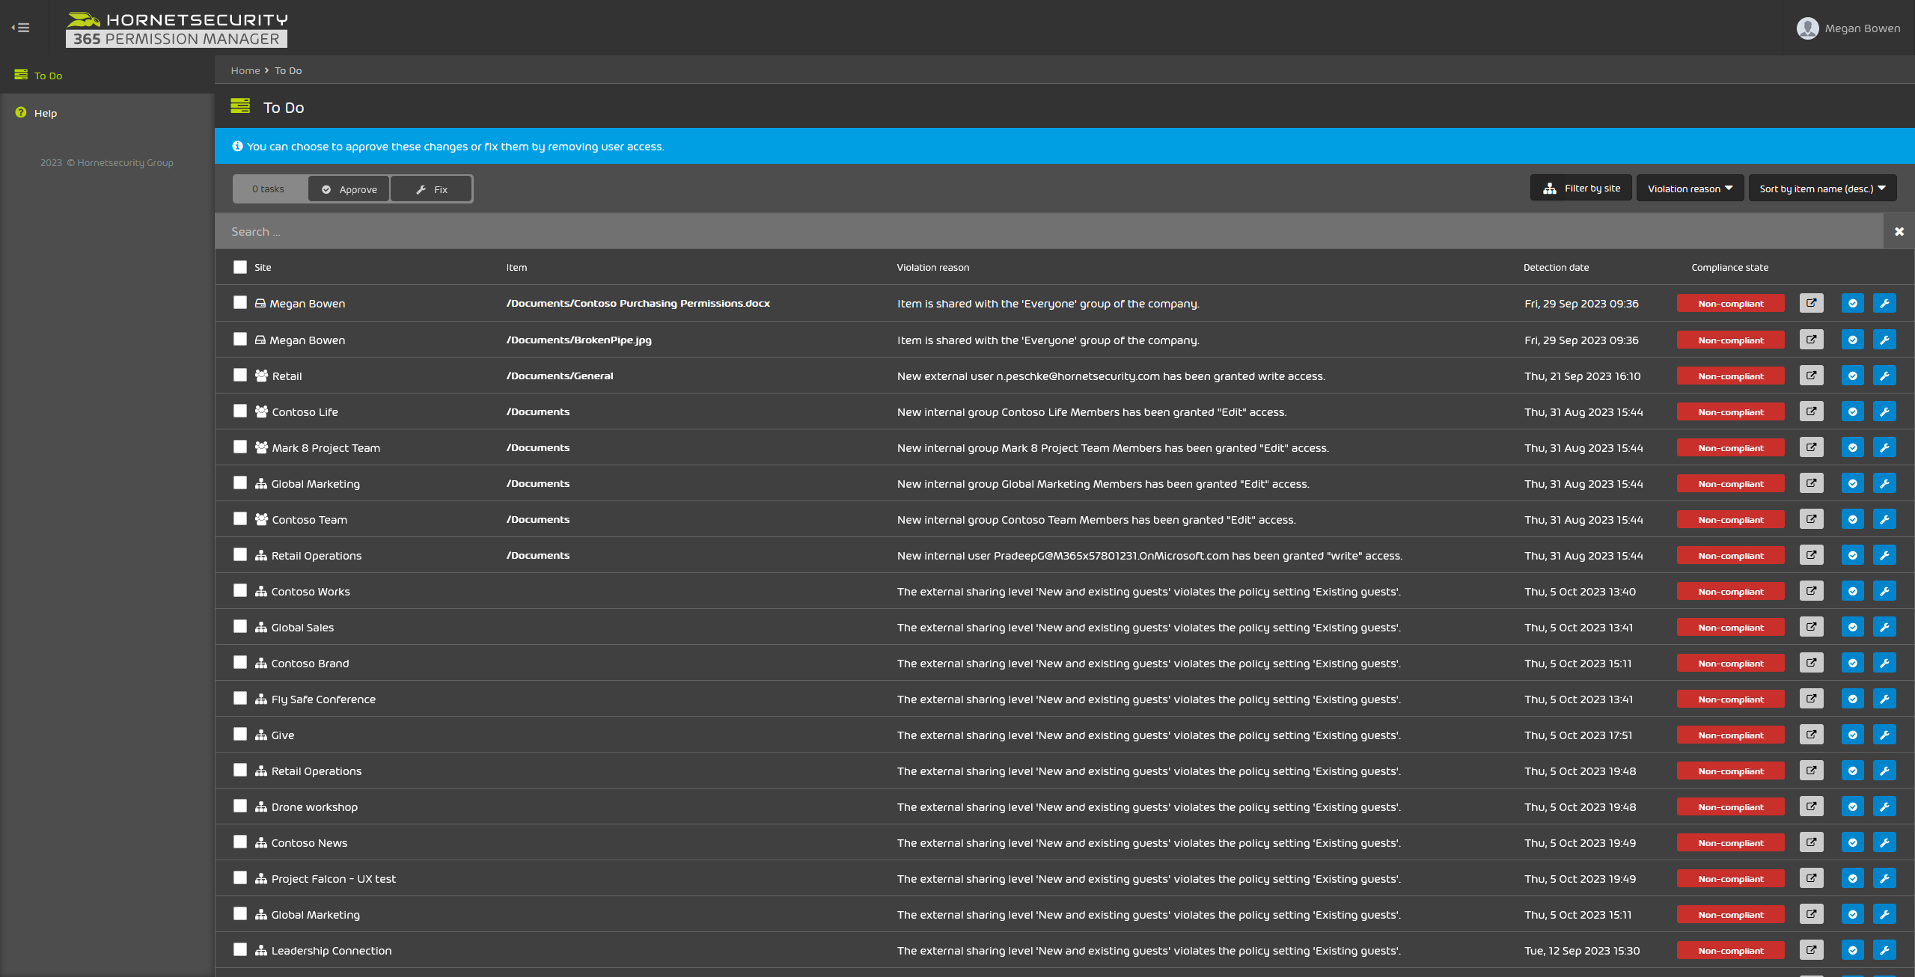Screen dimensions: 1915x977
Task: Select the Contoso Life row checkbox
Action: [x=239, y=411]
